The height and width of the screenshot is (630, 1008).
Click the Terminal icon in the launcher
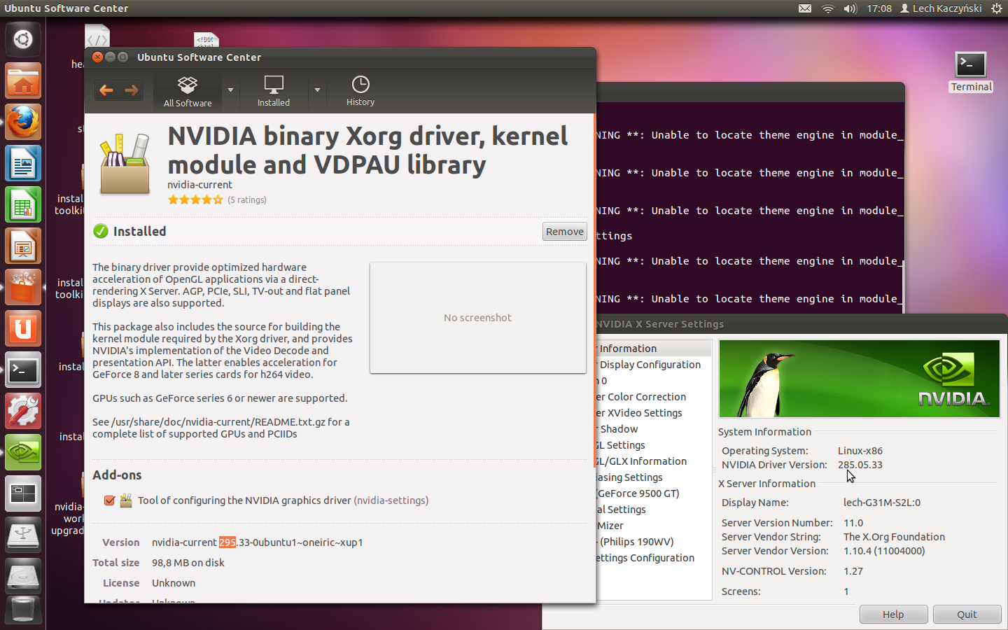23,370
